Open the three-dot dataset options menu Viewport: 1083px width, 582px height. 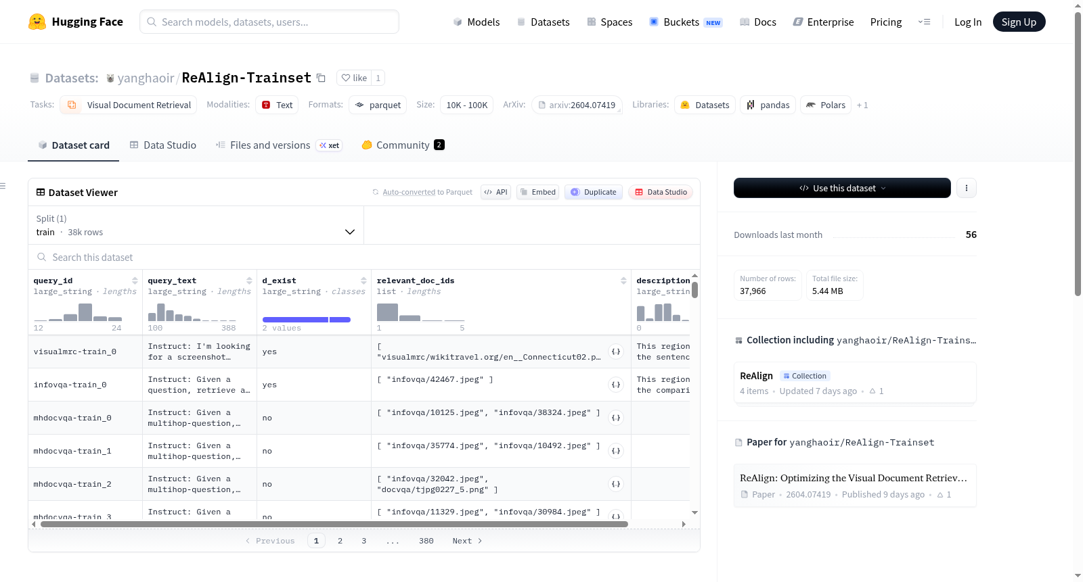click(967, 188)
